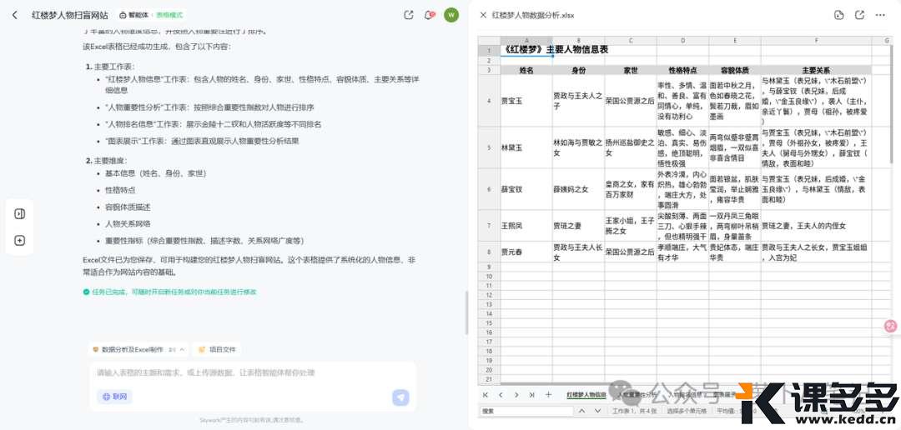Screen dimensions: 901x430
Task: Jump to the first sheet arrow
Action: pyautogui.click(x=486, y=395)
